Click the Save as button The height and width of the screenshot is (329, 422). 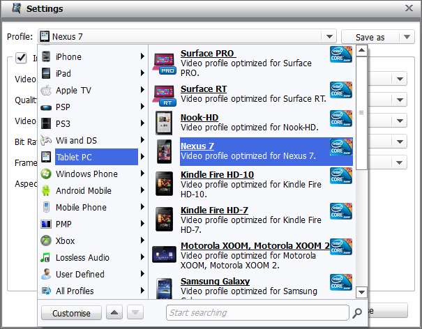point(370,37)
